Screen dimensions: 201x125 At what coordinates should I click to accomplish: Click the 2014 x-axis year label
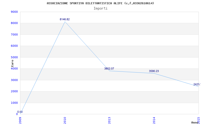pos(154,120)
